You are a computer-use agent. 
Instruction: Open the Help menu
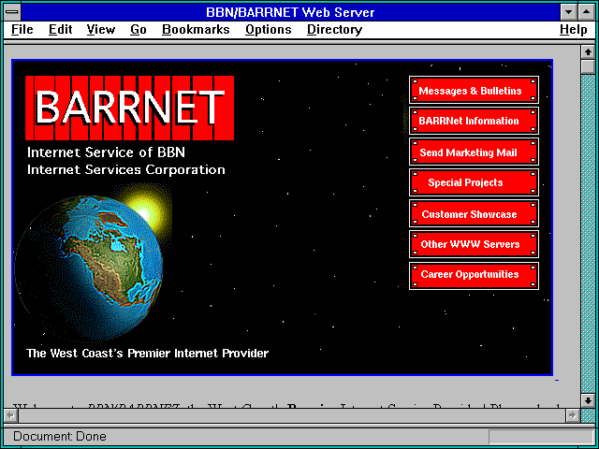pos(574,30)
